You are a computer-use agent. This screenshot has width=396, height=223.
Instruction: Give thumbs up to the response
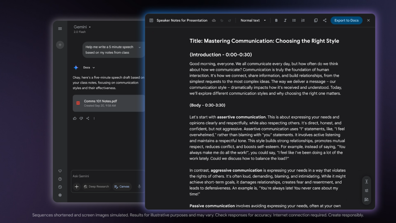[x=75, y=118]
